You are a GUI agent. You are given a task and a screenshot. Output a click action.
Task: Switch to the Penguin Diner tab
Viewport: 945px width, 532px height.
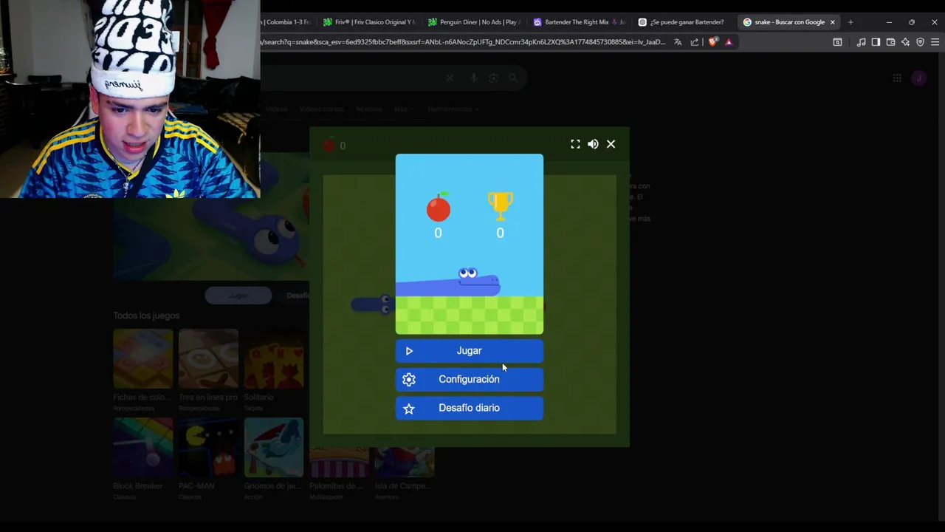click(474, 22)
